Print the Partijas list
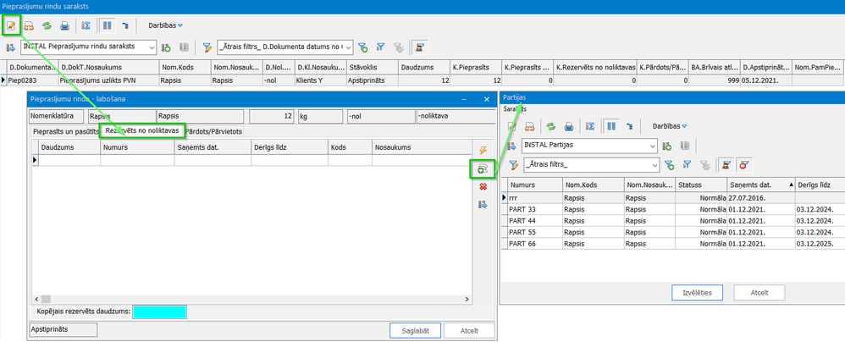 tap(568, 126)
